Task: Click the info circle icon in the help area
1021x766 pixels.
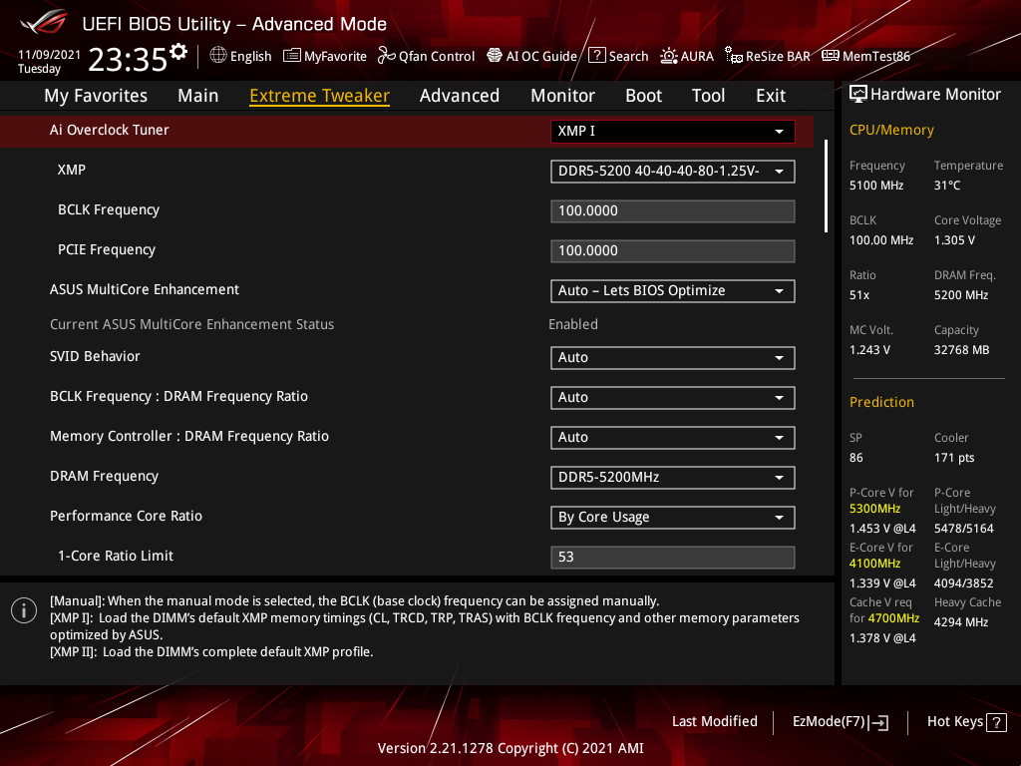Action: [24, 610]
